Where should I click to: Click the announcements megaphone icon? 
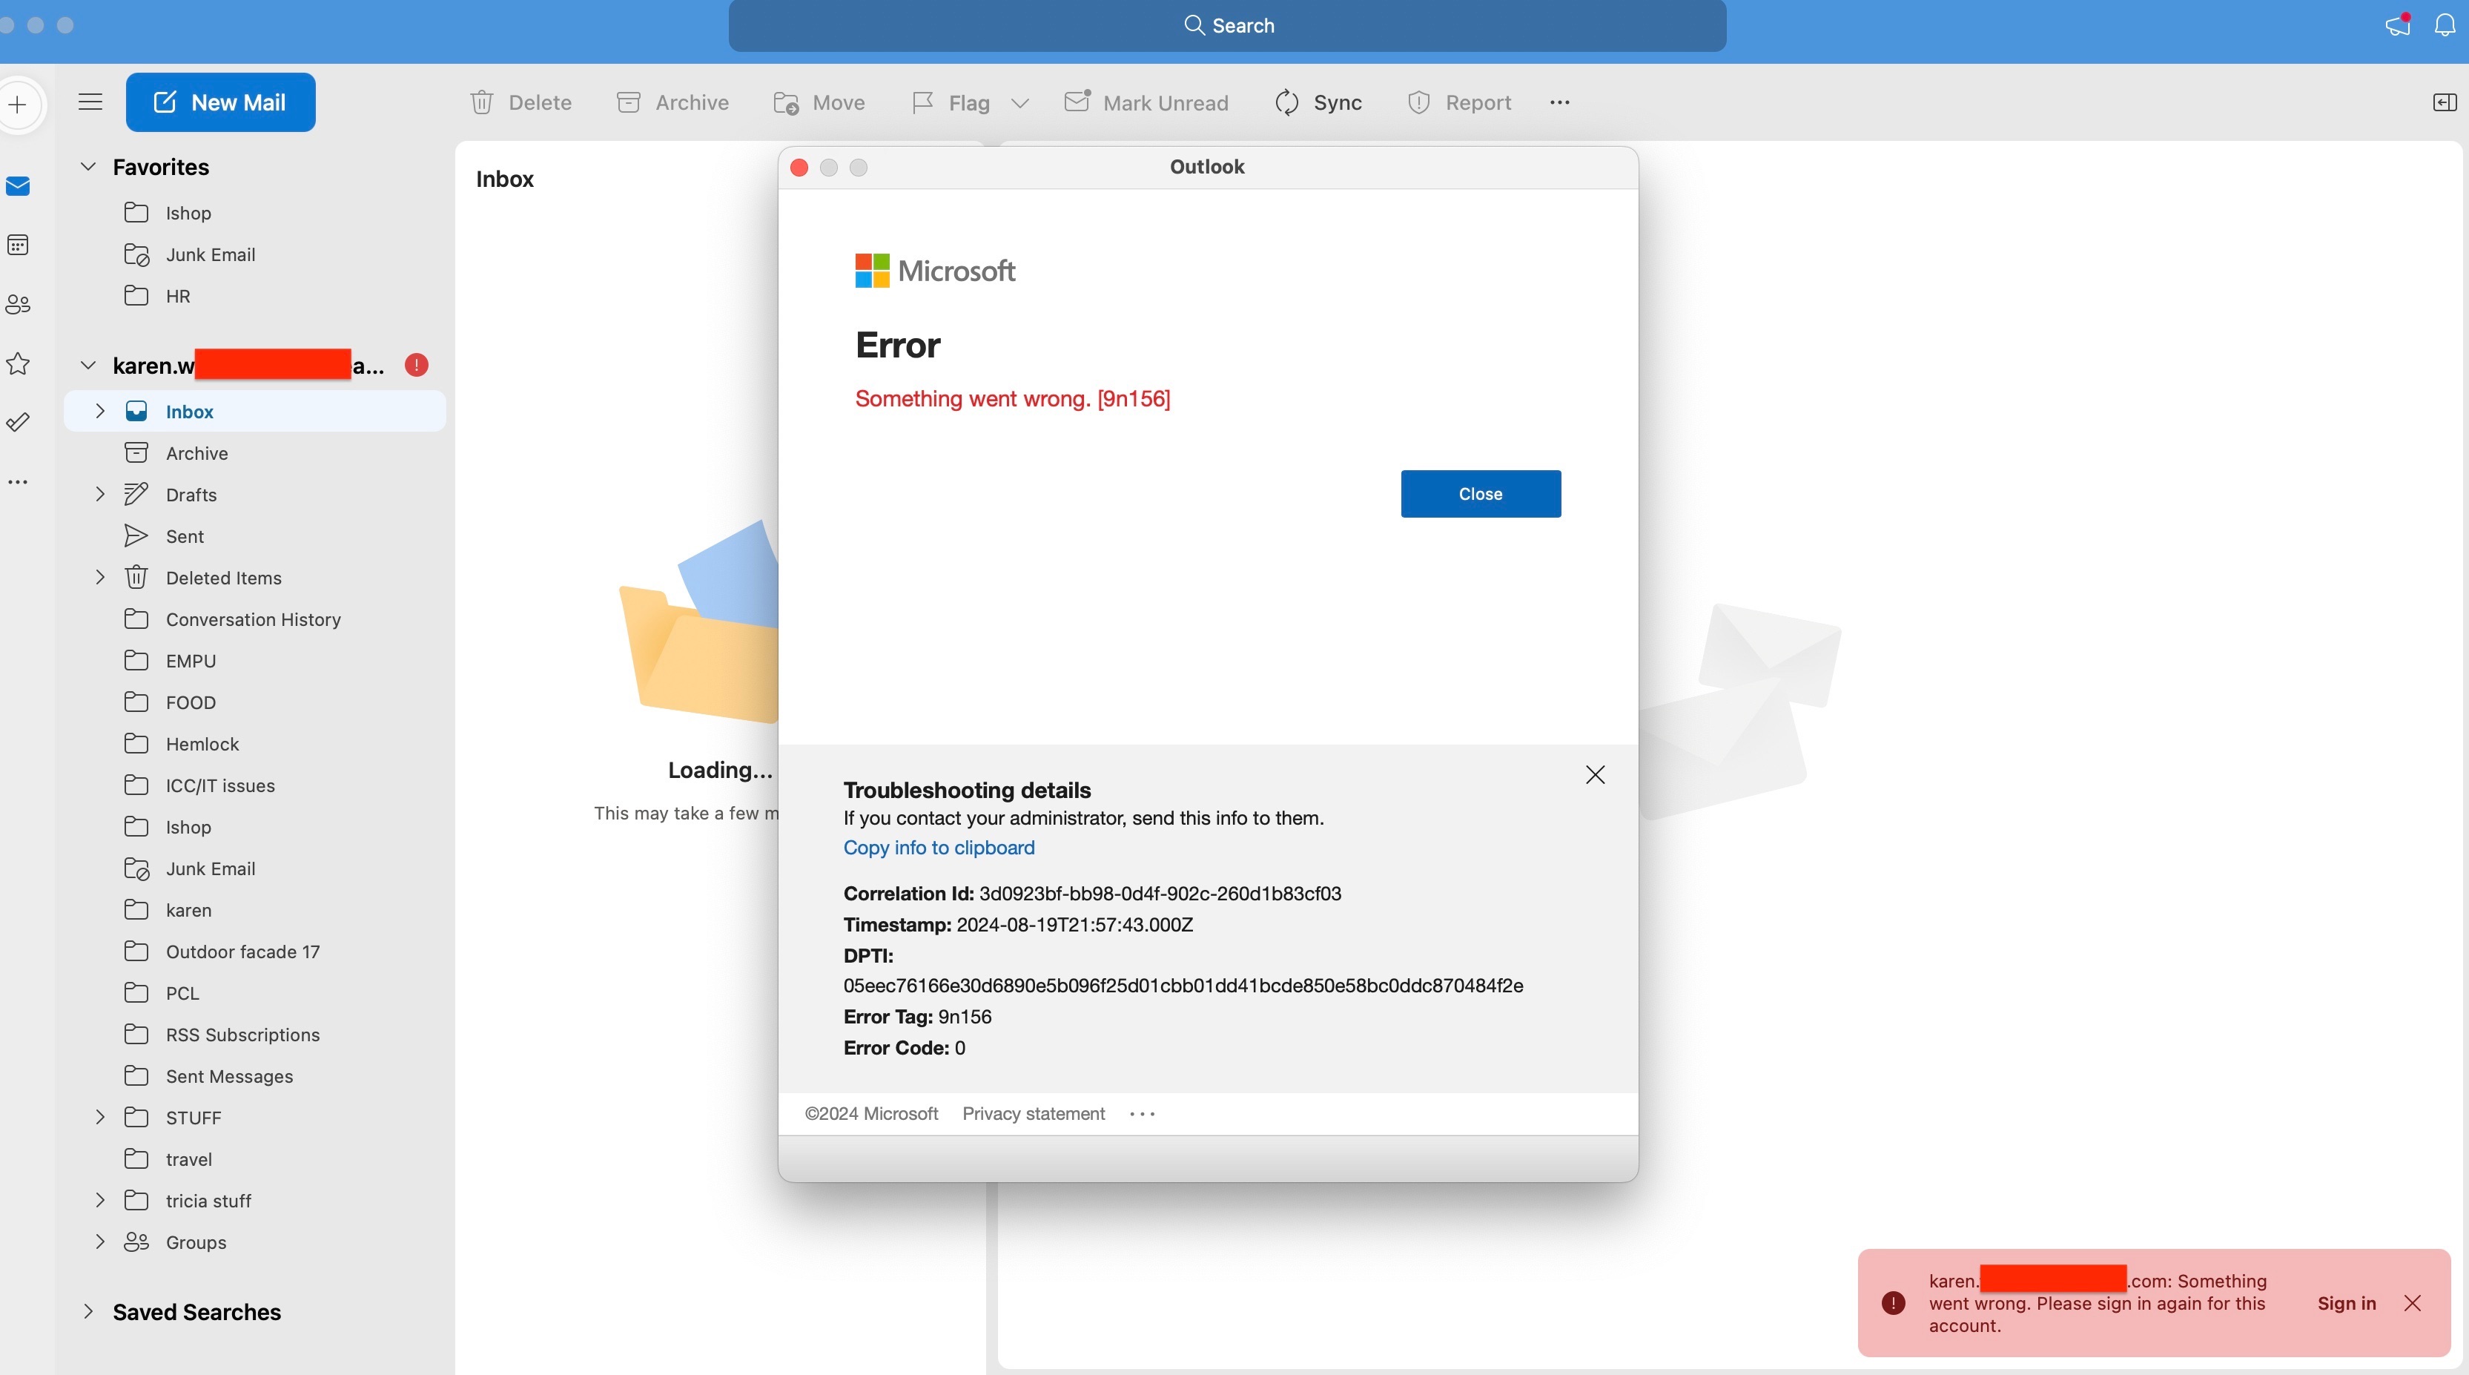2396,25
